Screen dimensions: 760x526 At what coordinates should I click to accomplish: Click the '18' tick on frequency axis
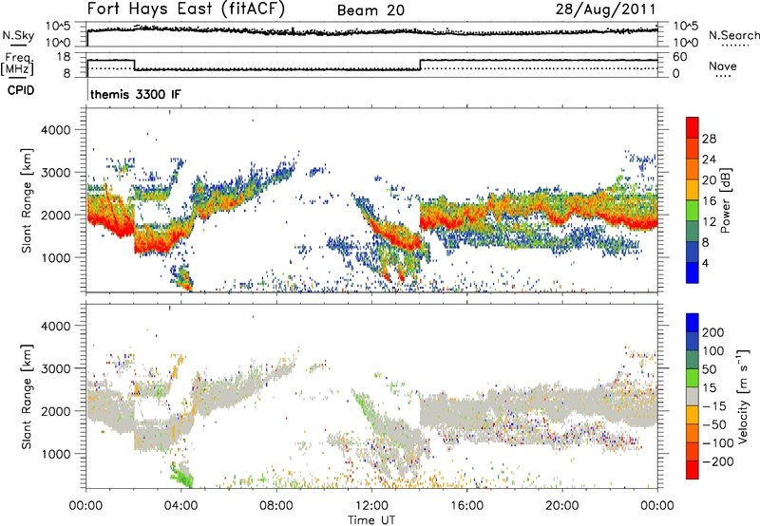tap(64, 57)
